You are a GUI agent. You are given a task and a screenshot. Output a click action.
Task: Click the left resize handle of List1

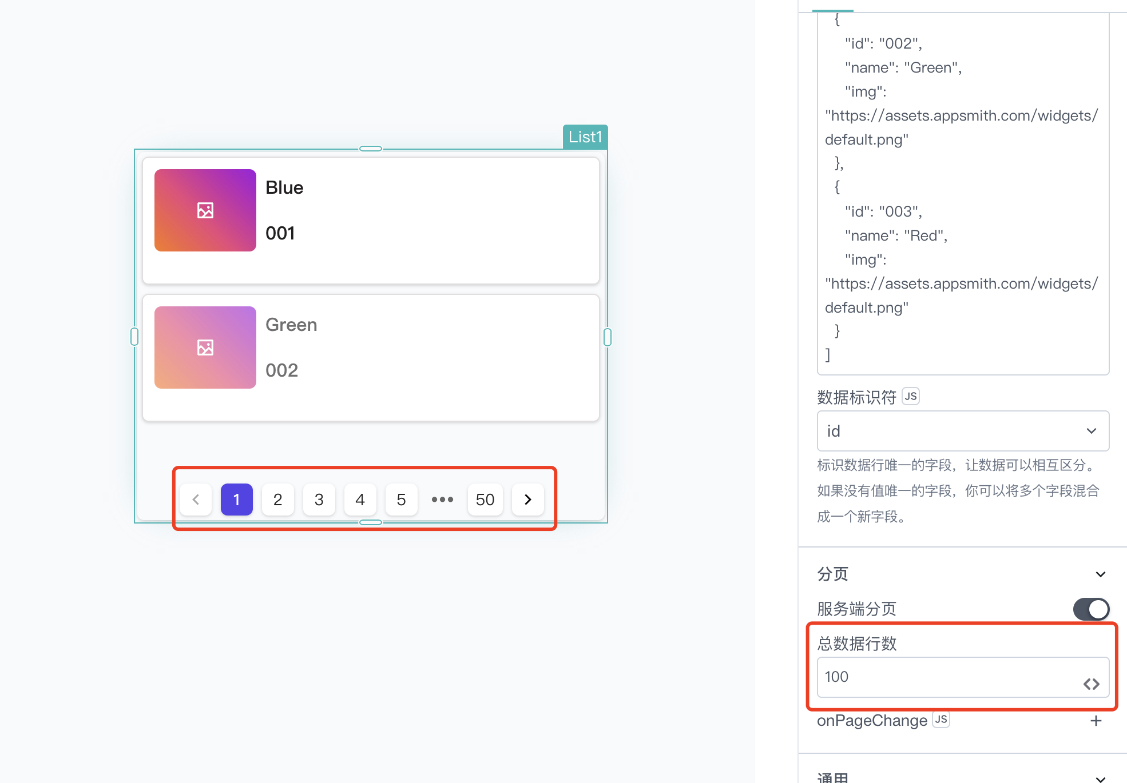coord(134,337)
